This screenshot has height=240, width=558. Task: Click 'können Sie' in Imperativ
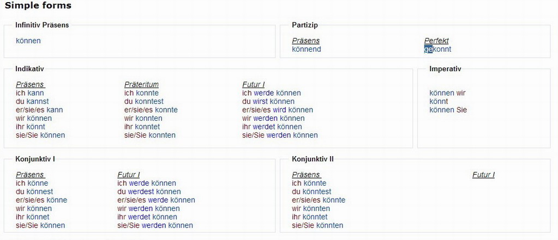click(x=448, y=110)
